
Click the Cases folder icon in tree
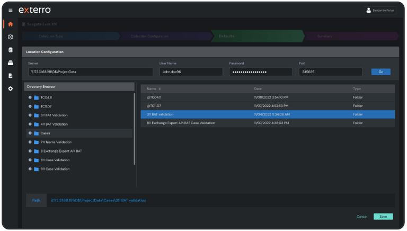37,133
